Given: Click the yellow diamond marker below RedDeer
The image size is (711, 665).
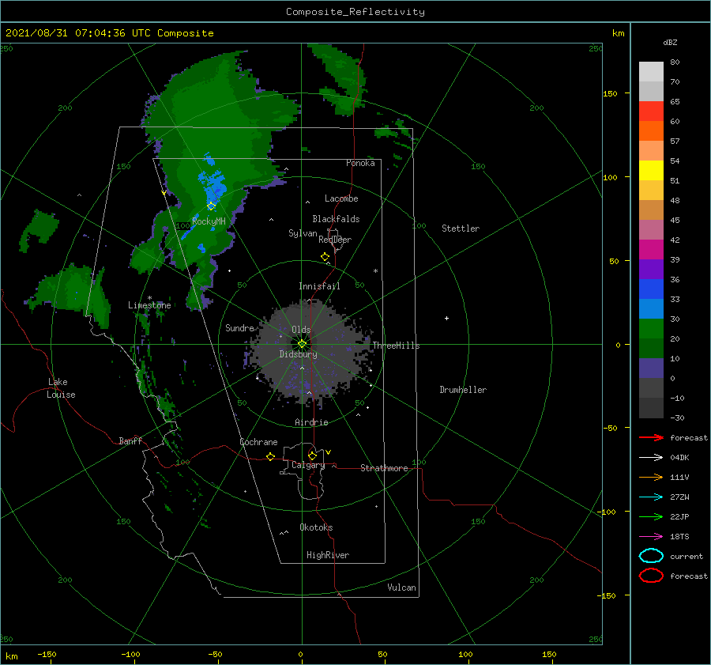Looking at the screenshot, I should tap(325, 256).
